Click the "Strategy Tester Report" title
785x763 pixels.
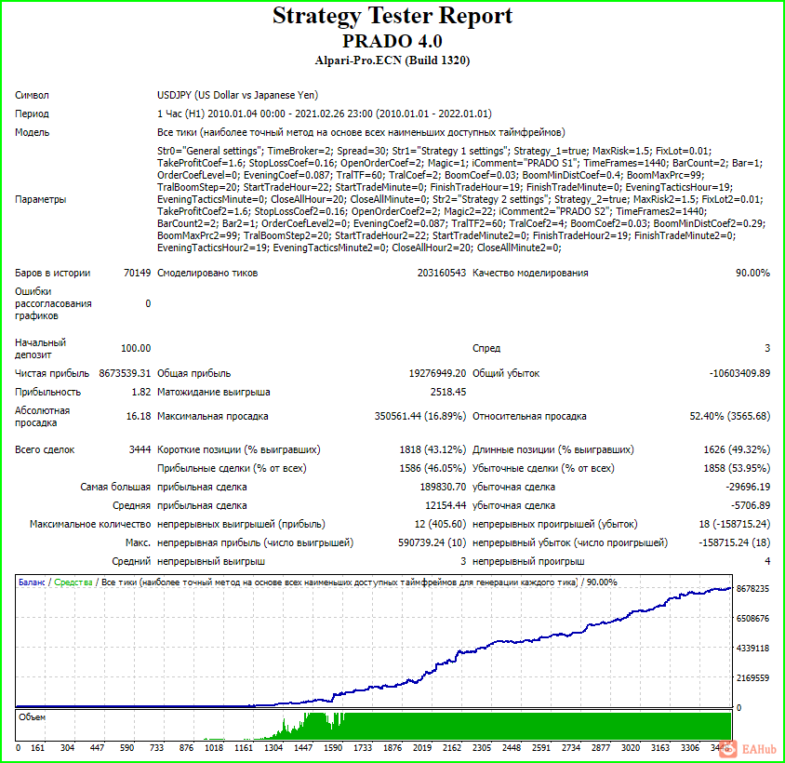(x=392, y=16)
